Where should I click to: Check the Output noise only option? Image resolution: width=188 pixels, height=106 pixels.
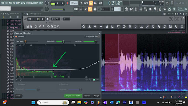(x=99, y=37)
